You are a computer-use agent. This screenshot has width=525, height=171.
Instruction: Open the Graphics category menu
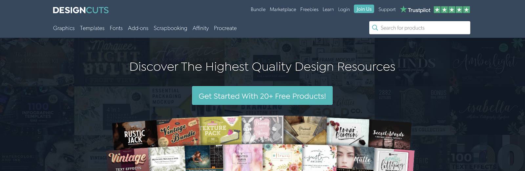tap(64, 28)
